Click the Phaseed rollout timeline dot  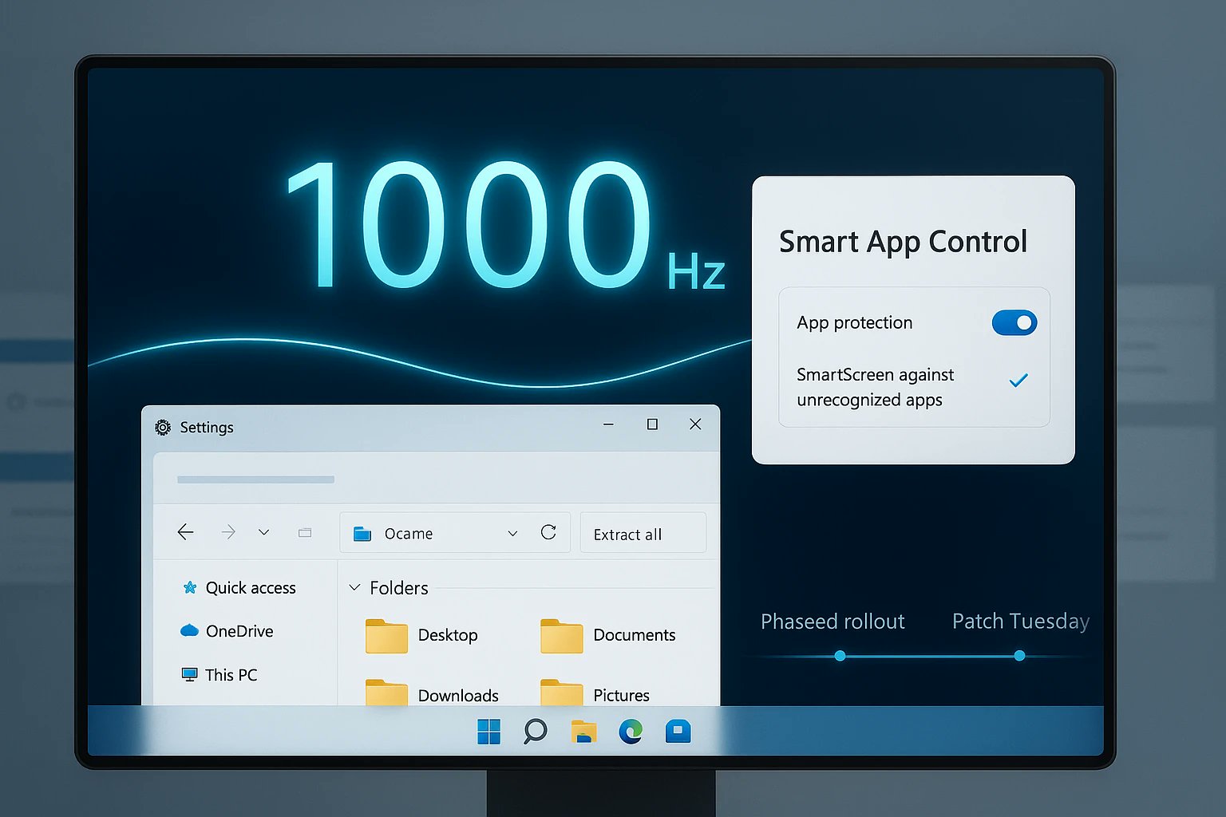[840, 656]
